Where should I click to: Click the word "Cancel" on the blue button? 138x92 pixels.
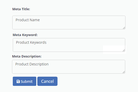[x=48, y=81]
